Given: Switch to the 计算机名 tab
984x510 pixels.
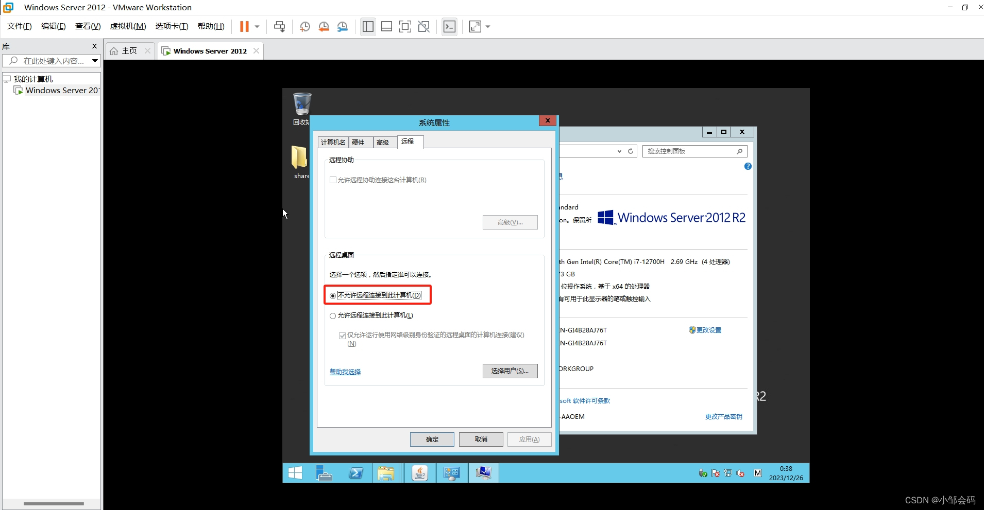Looking at the screenshot, I should pos(333,142).
